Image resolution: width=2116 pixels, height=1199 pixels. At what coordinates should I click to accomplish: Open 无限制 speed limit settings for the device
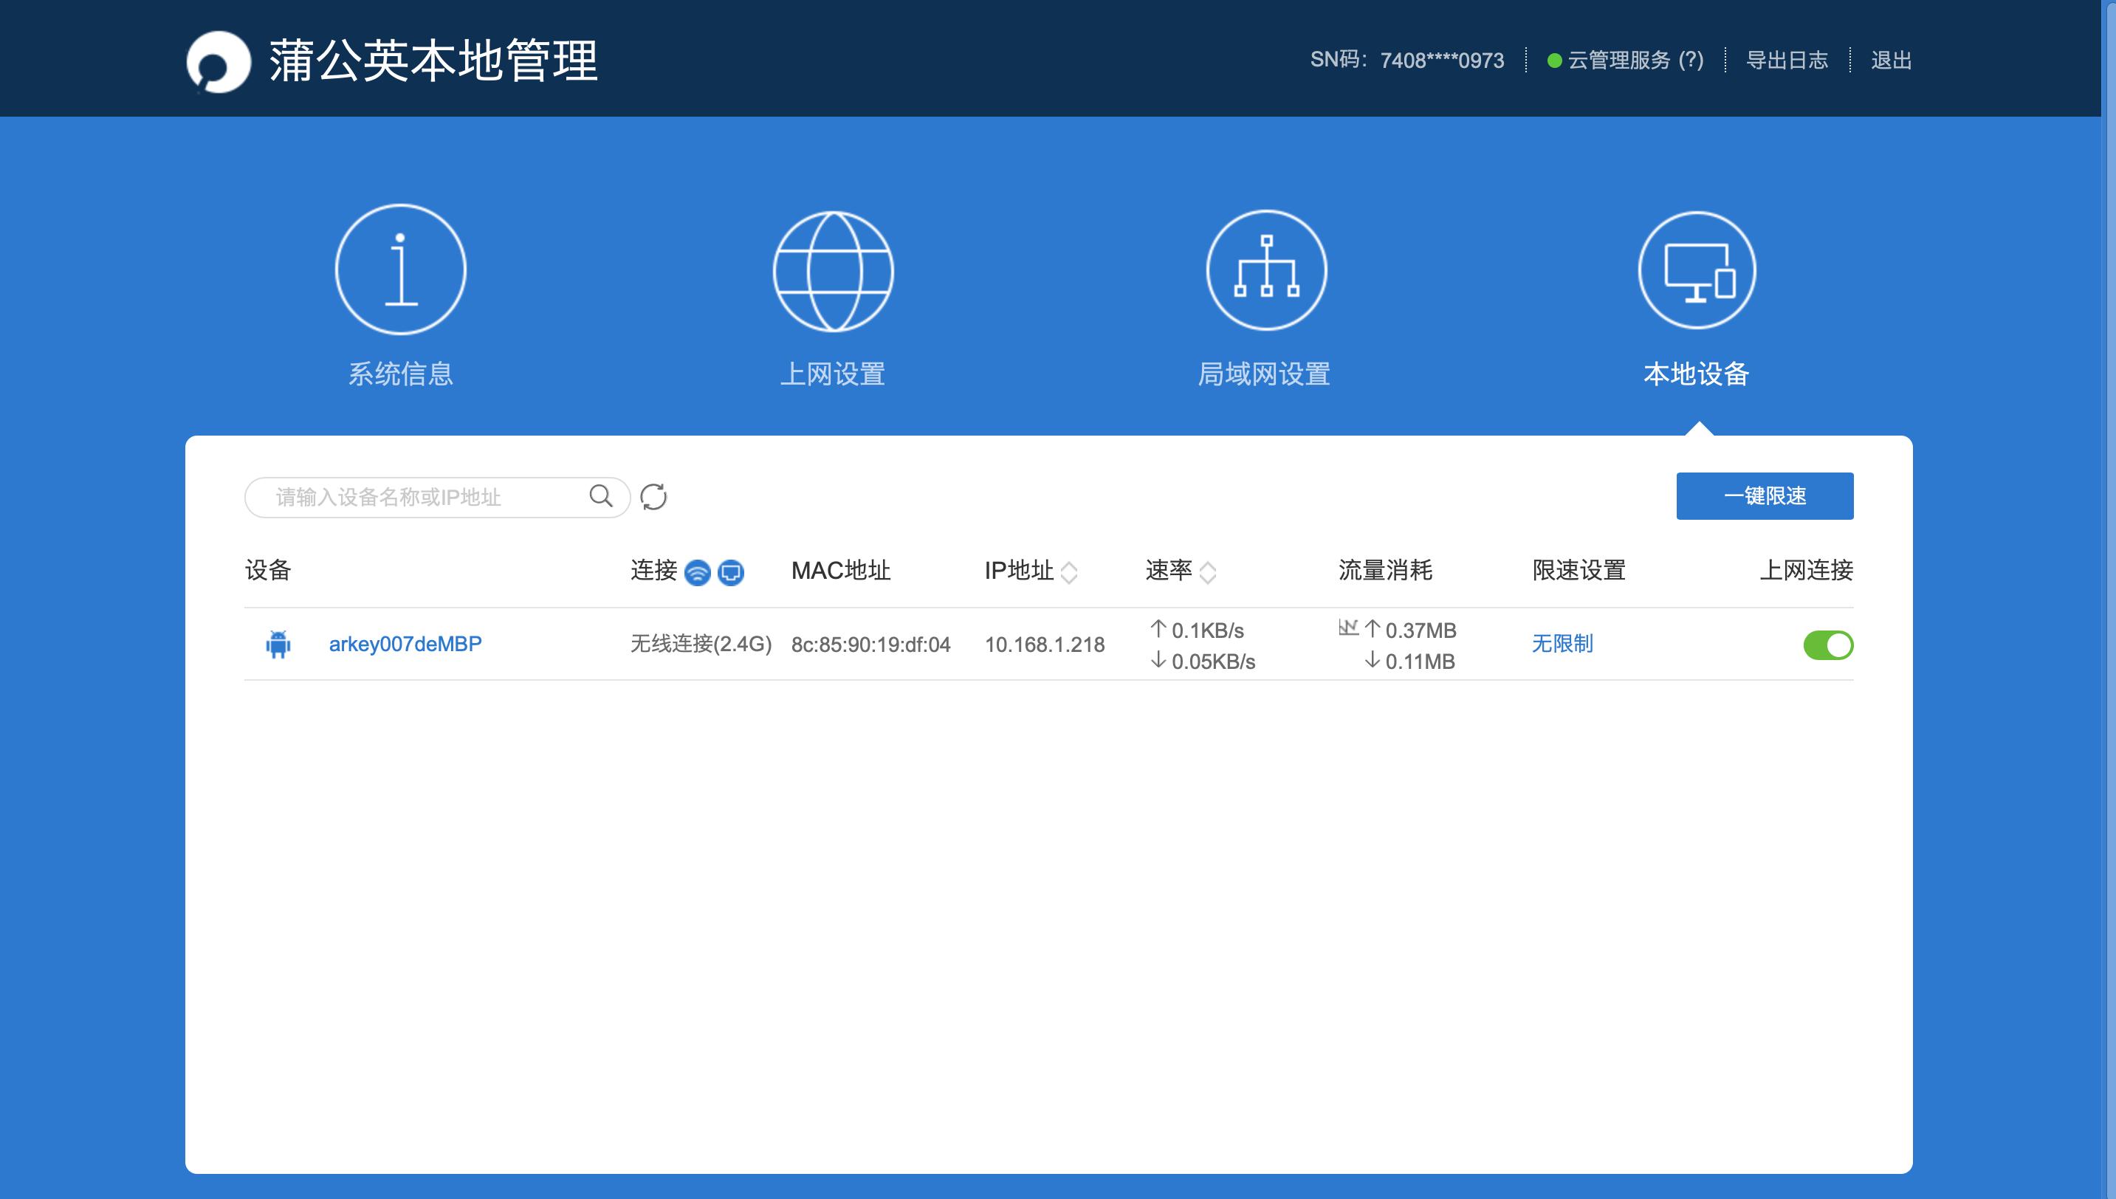click(1561, 644)
